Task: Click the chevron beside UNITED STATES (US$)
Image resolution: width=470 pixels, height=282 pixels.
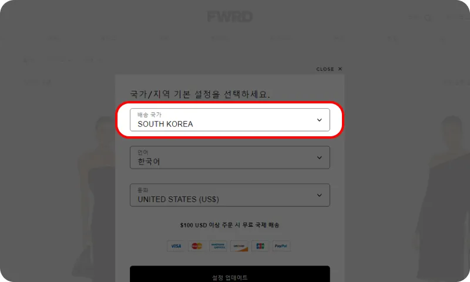Action: point(319,195)
